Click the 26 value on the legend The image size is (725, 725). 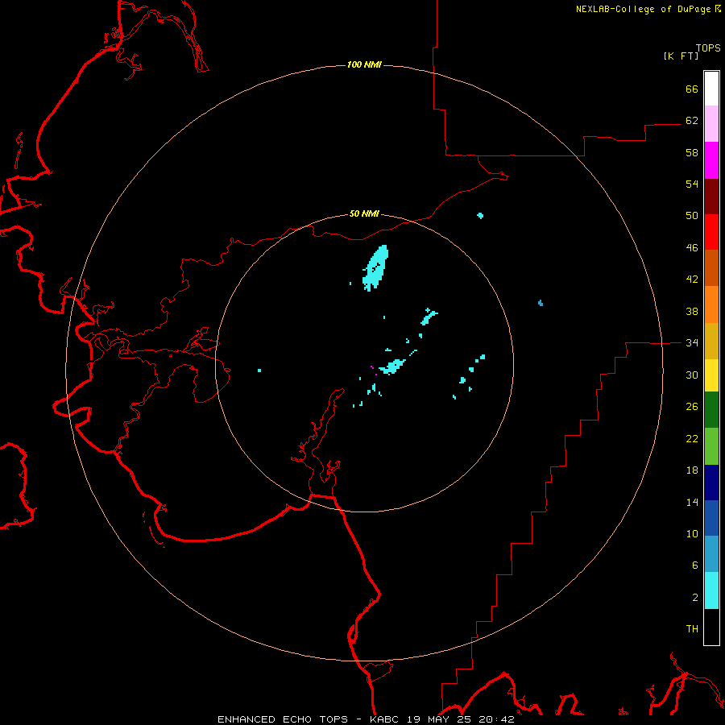[x=692, y=407]
